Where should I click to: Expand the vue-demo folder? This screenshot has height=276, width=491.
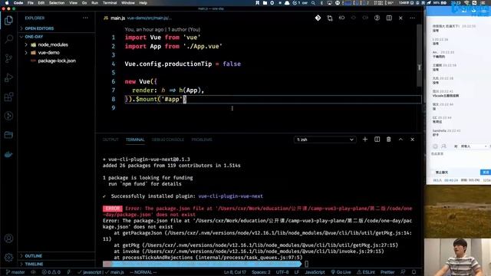tap(57, 53)
